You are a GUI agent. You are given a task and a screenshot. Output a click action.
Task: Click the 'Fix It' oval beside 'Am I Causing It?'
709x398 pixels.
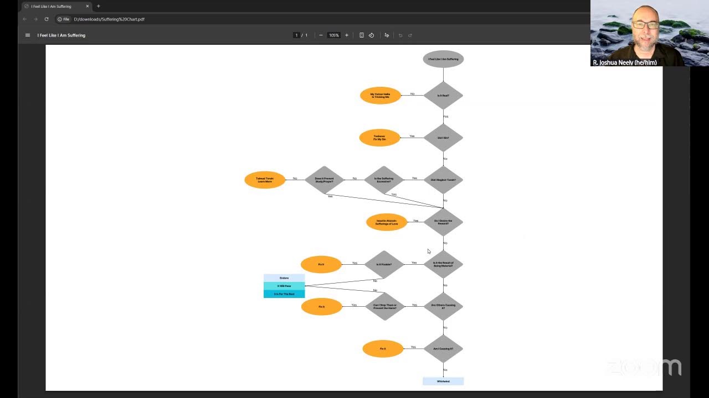point(383,349)
